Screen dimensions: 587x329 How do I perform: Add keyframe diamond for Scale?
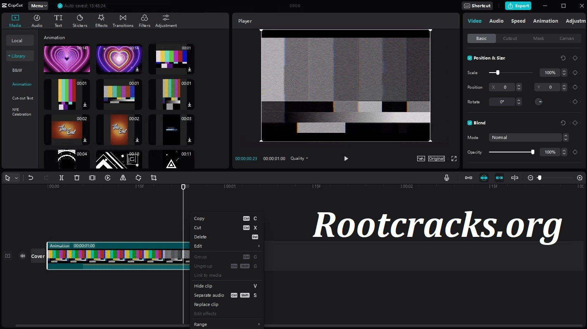tap(575, 73)
